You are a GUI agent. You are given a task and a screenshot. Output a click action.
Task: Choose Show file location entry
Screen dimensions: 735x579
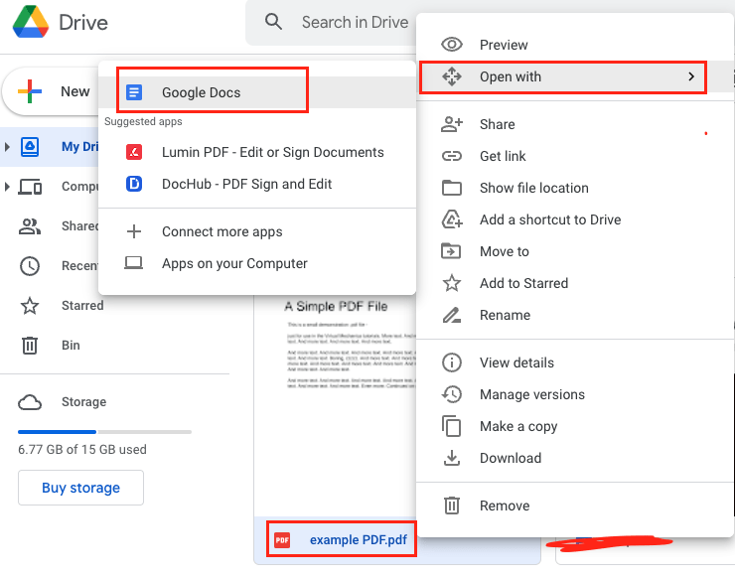pyautogui.click(x=534, y=188)
